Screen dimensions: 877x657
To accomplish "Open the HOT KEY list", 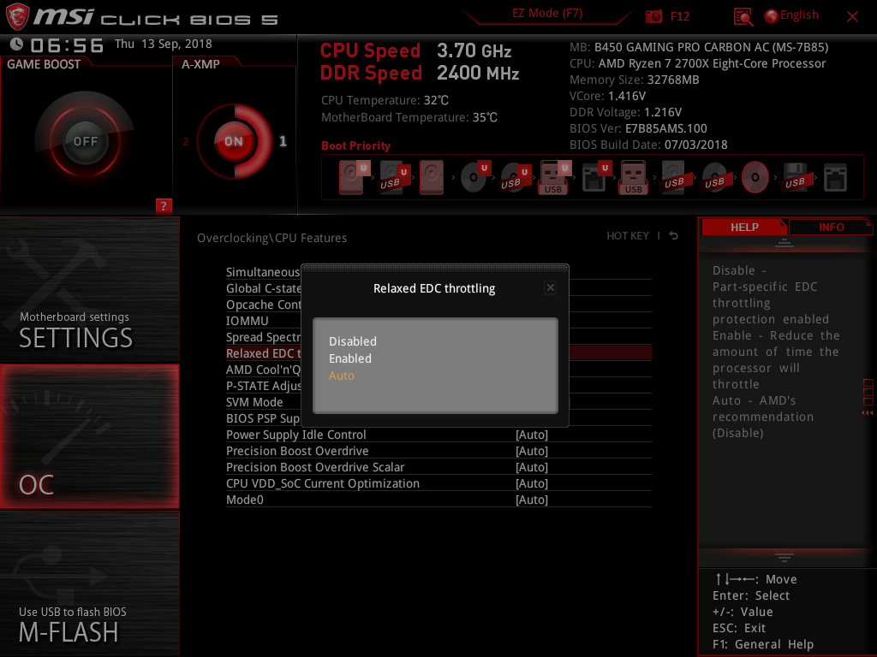I will click(628, 236).
